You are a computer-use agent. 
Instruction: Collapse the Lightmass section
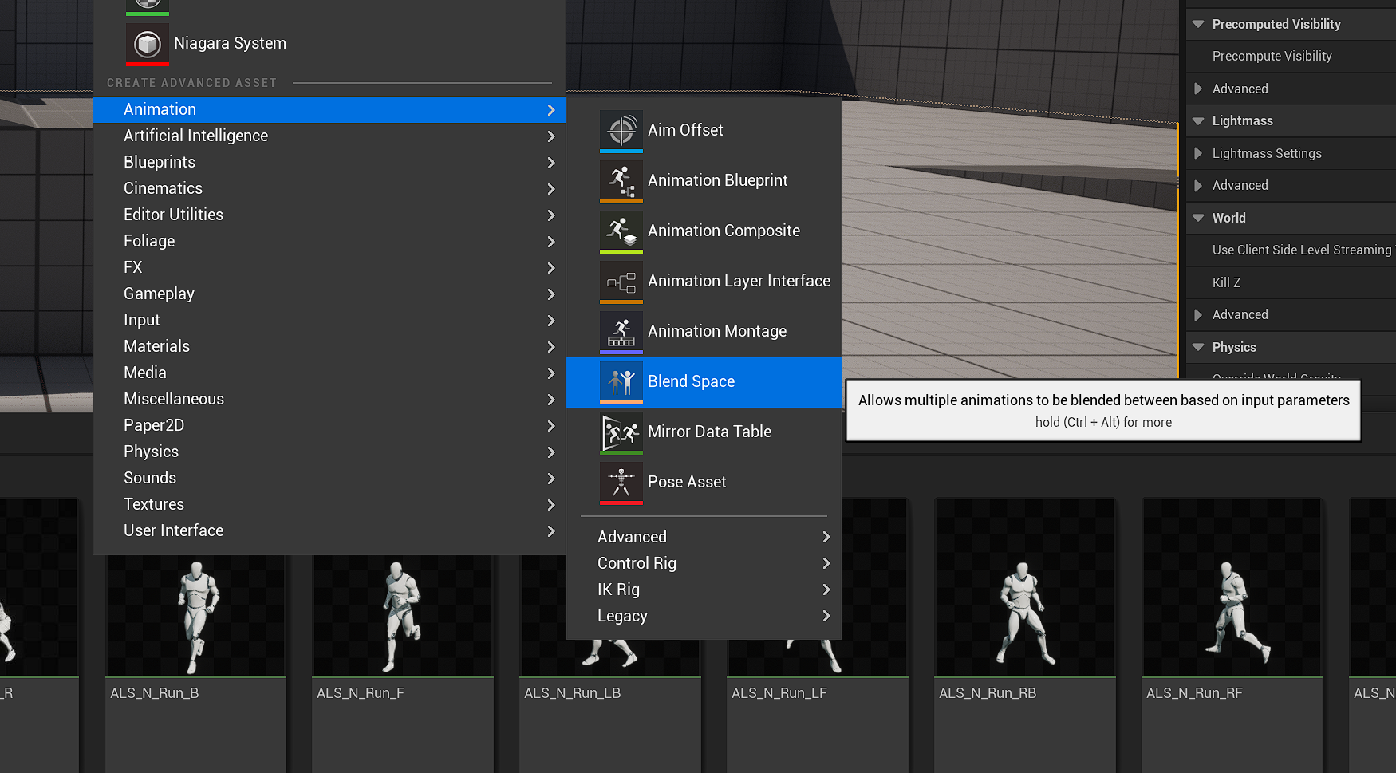point(1198,121)
